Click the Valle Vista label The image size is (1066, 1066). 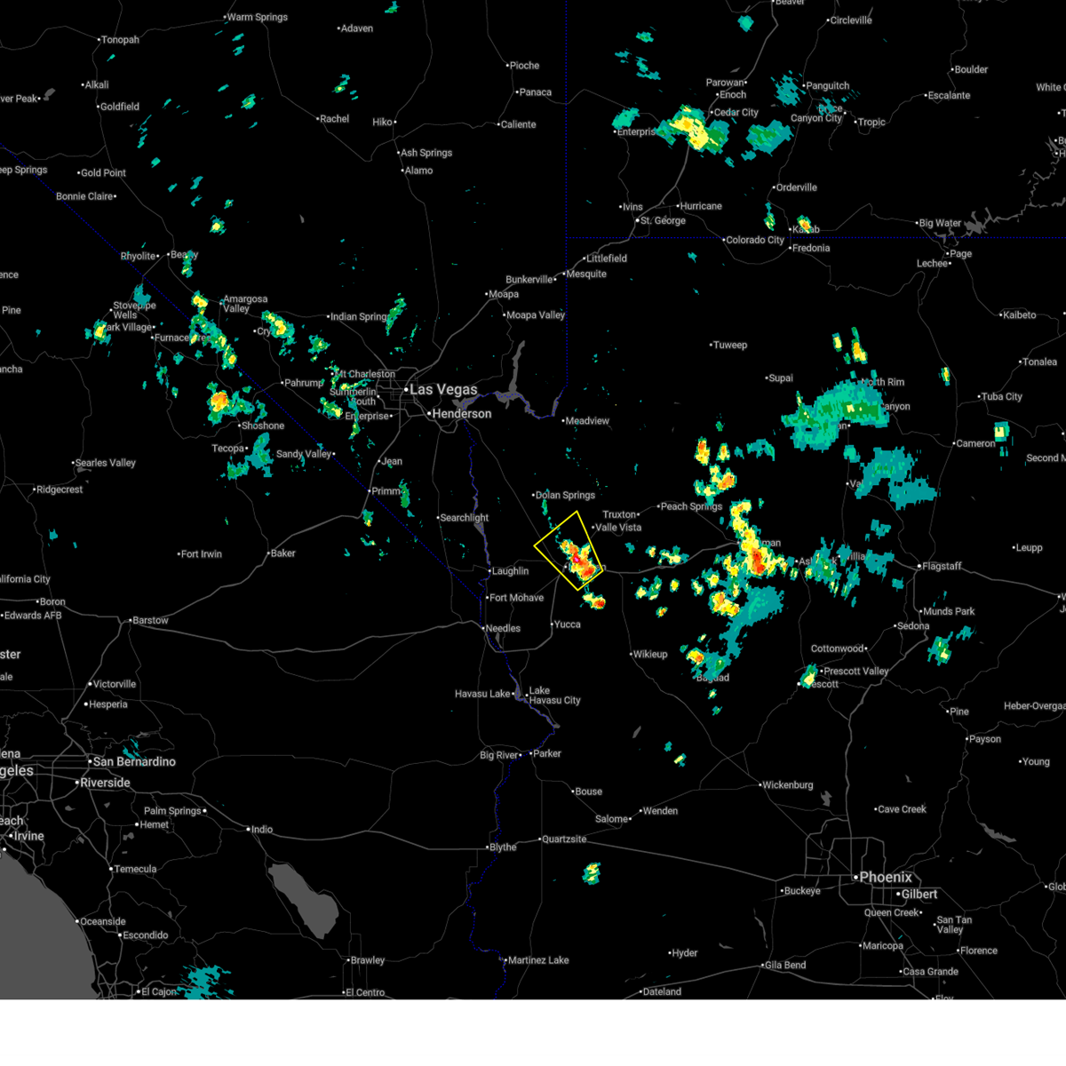(618, 528)
